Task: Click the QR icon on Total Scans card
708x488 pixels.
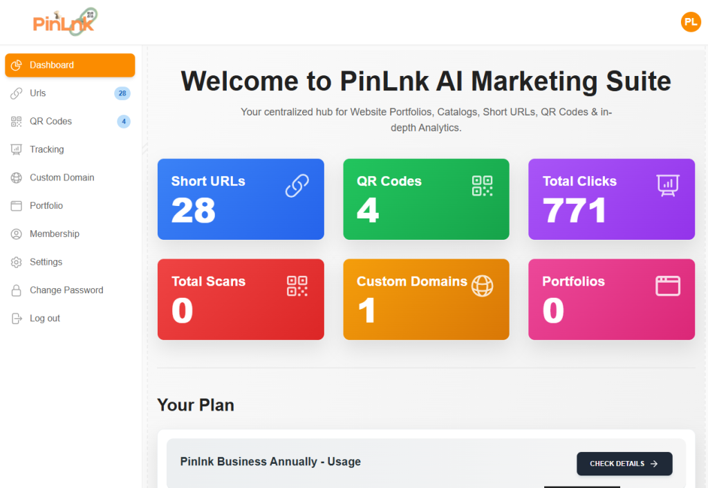Action: [297, 285]
